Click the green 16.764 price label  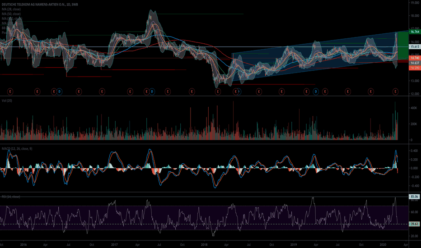pos(415,32)
